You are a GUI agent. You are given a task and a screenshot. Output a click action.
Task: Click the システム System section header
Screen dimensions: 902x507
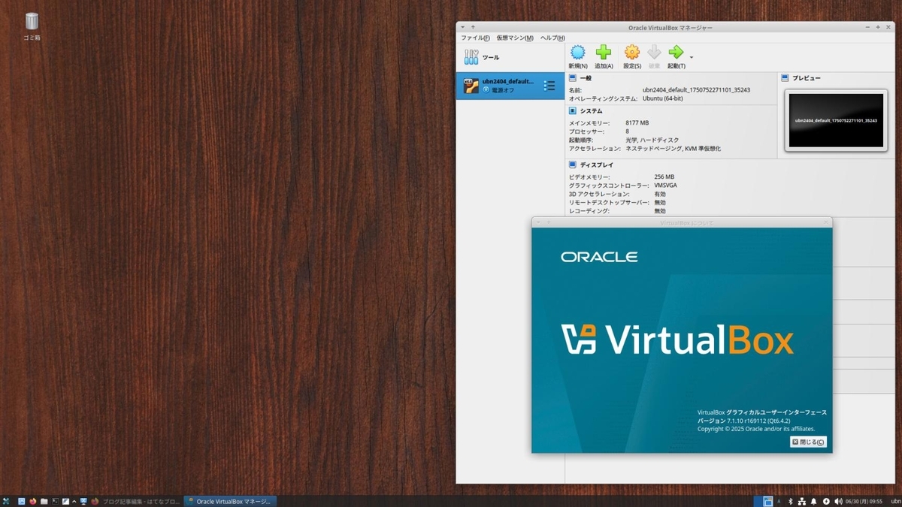coord(591,110)
